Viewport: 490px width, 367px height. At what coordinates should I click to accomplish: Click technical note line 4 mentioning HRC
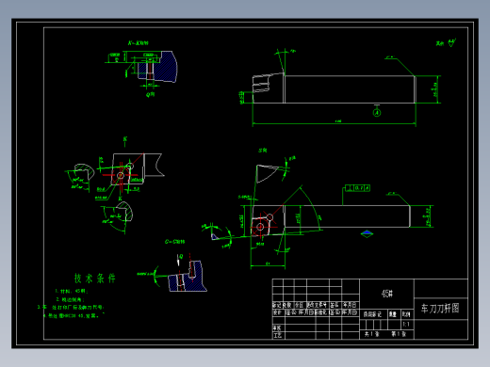pyautogui.click(x=72, y=316)
